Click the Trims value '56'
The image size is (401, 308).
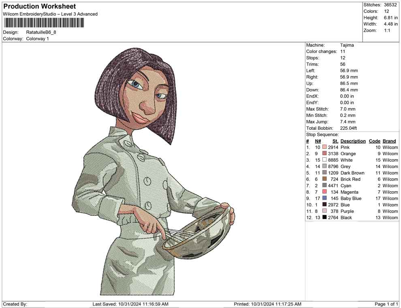(x=343, y=64)
